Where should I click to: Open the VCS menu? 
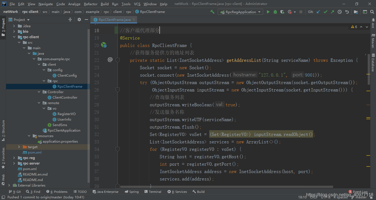point(137,4)
